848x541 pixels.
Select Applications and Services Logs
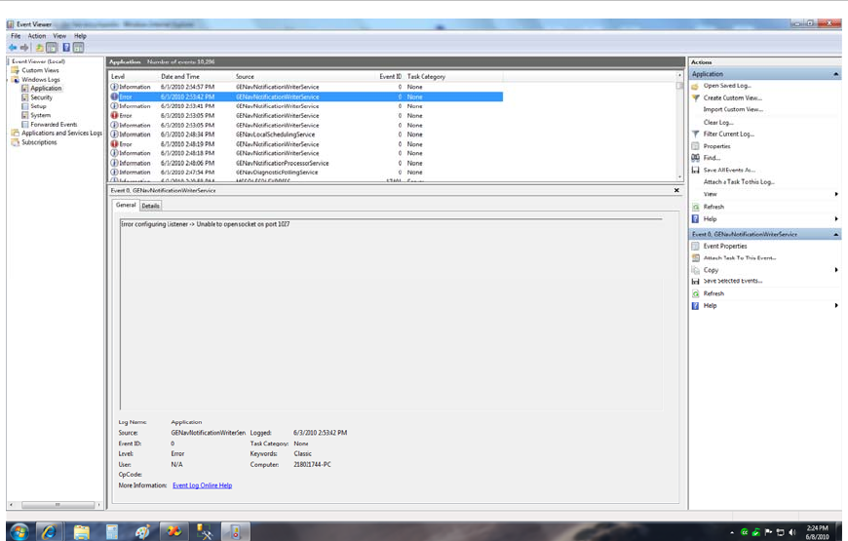click(x=61, y=134)
